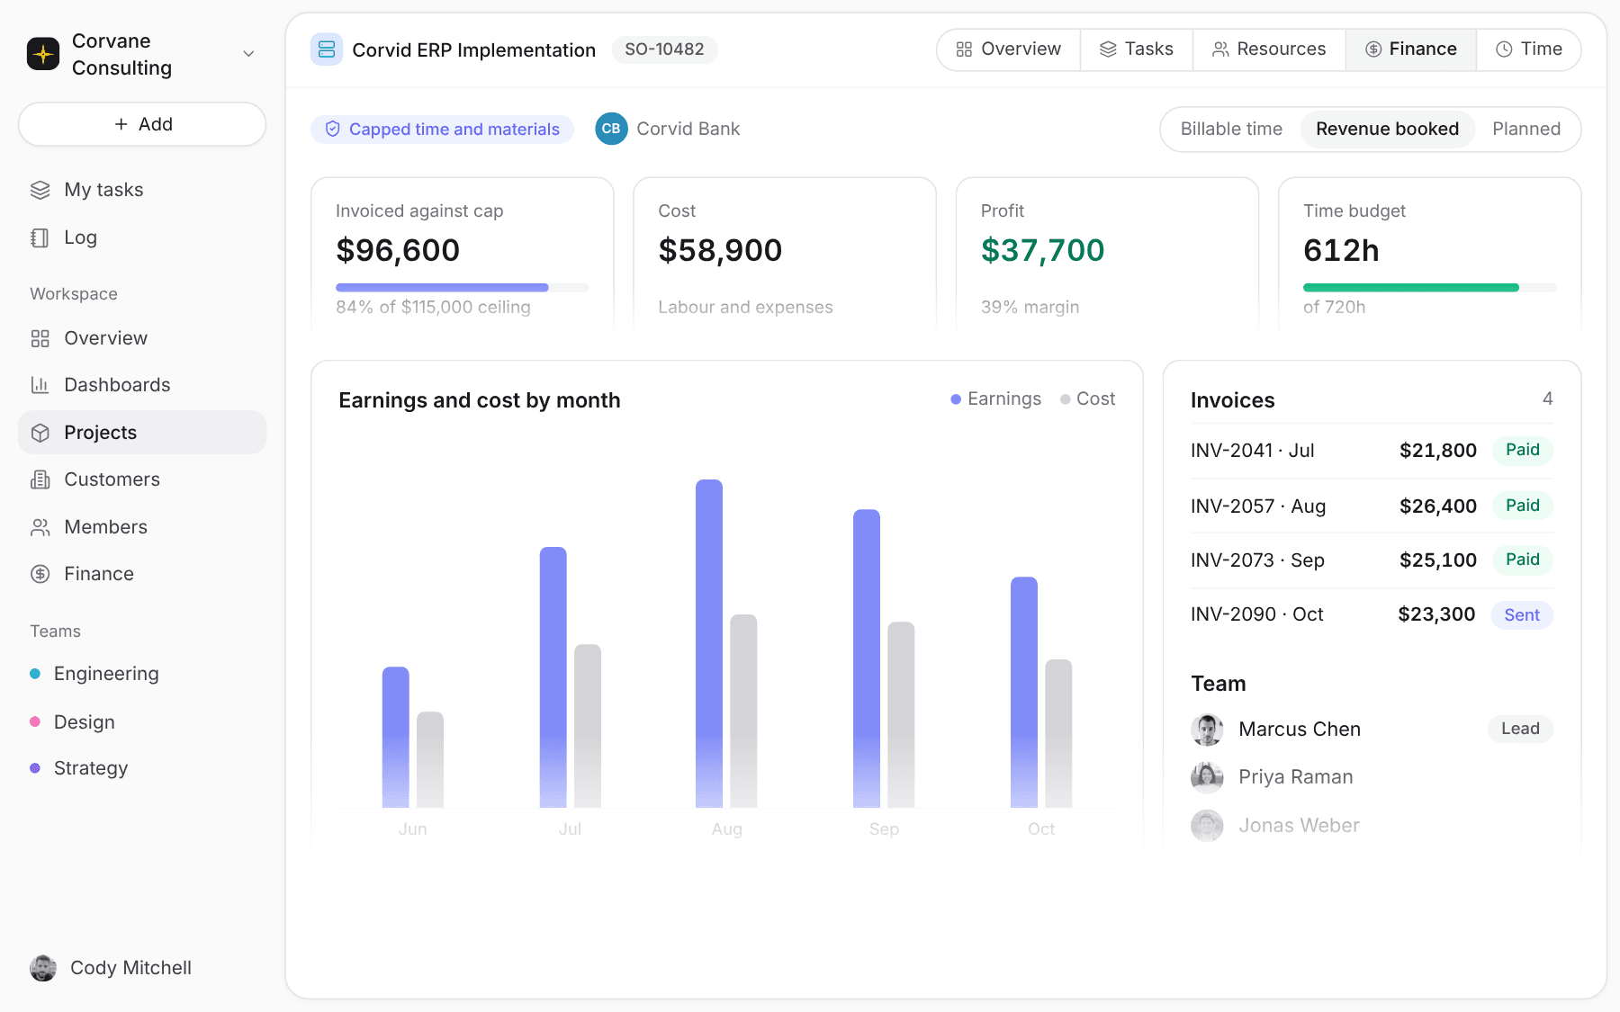Screen dimensions: 1620x1012
Task: Click the Capped time and materials badge
Action: point(442,130)
